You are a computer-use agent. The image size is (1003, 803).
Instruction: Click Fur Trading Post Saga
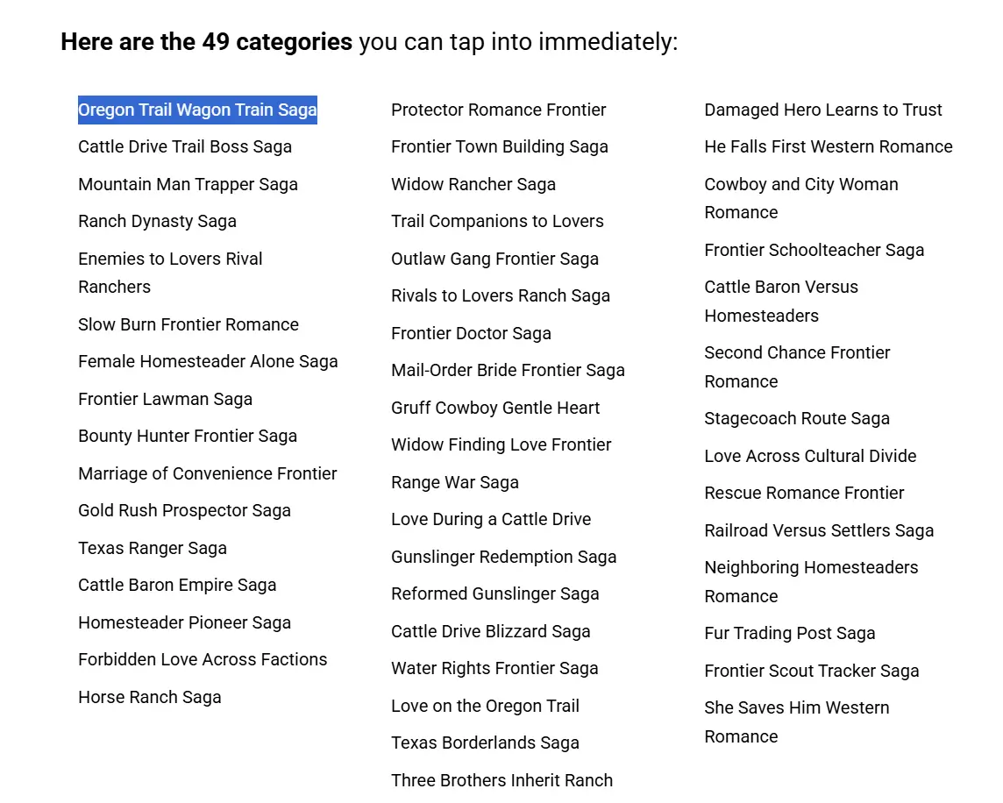[x=789, y=634]
